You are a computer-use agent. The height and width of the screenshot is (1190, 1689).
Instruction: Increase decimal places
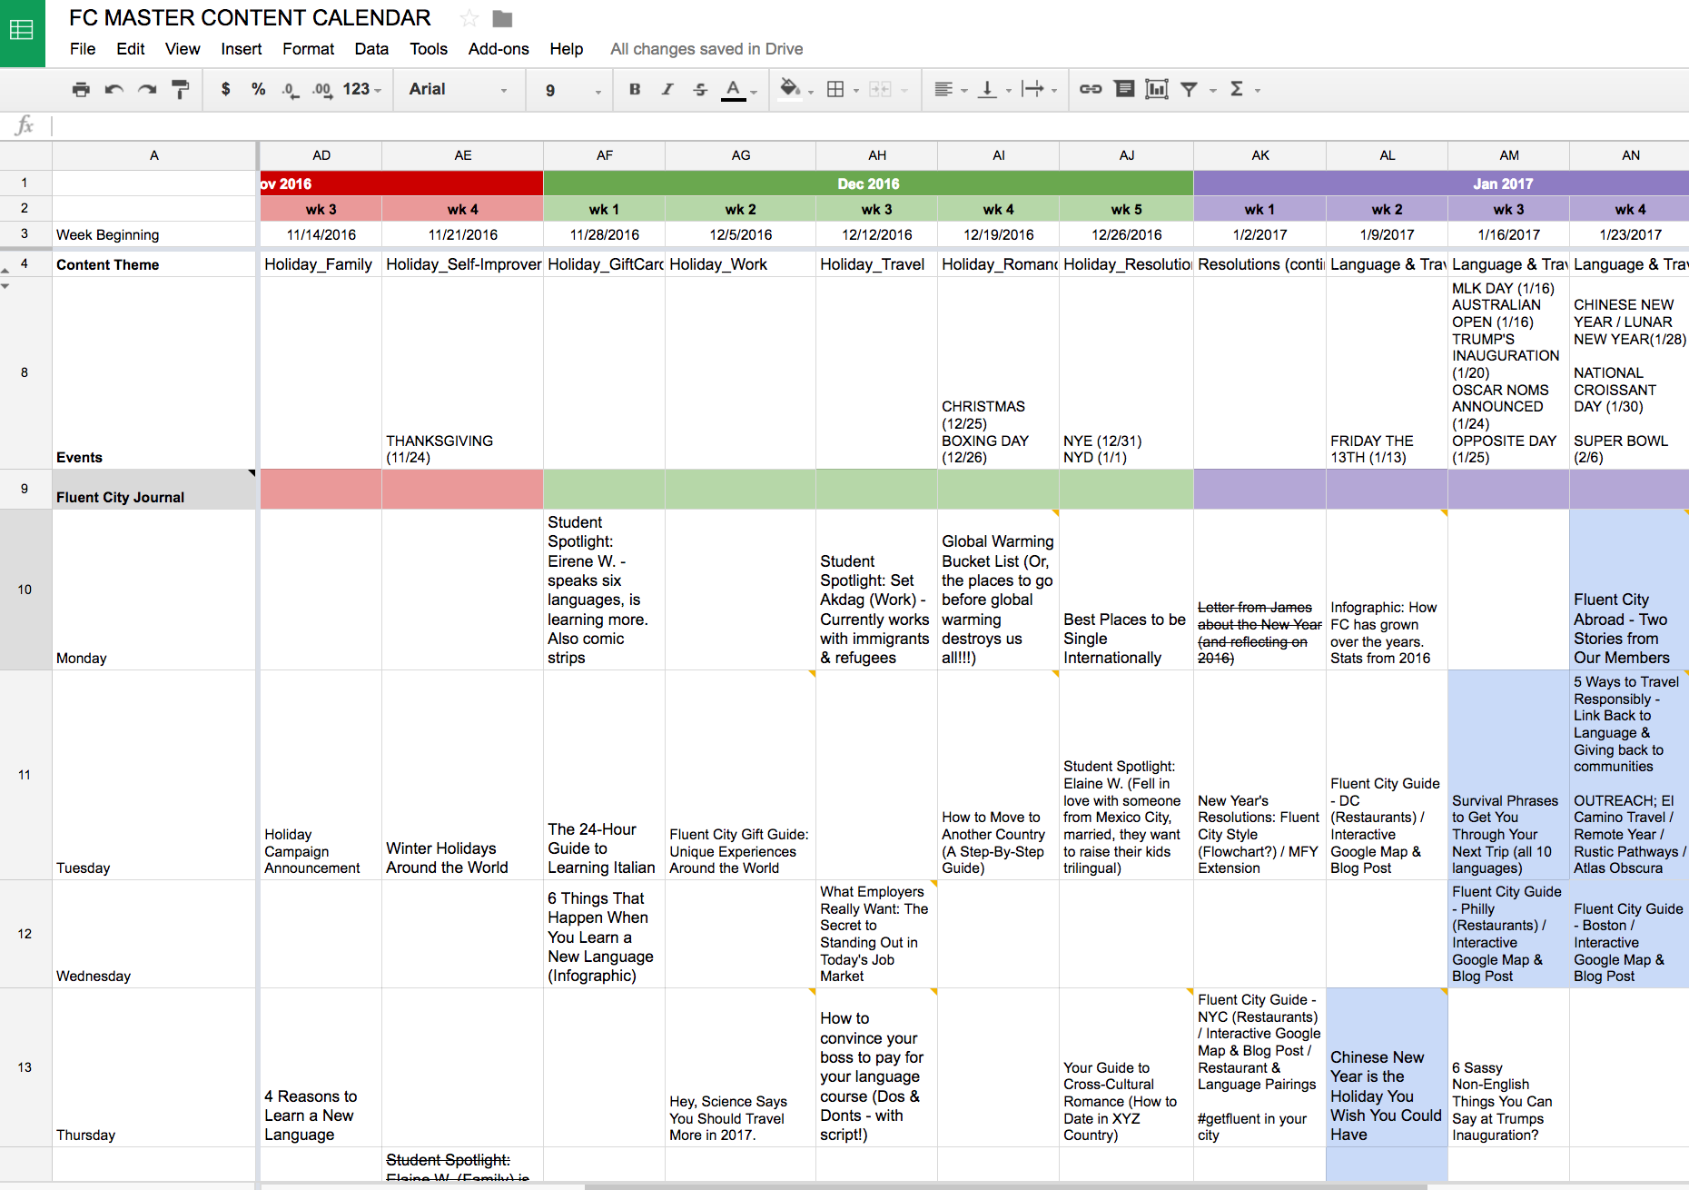point(322,90)
